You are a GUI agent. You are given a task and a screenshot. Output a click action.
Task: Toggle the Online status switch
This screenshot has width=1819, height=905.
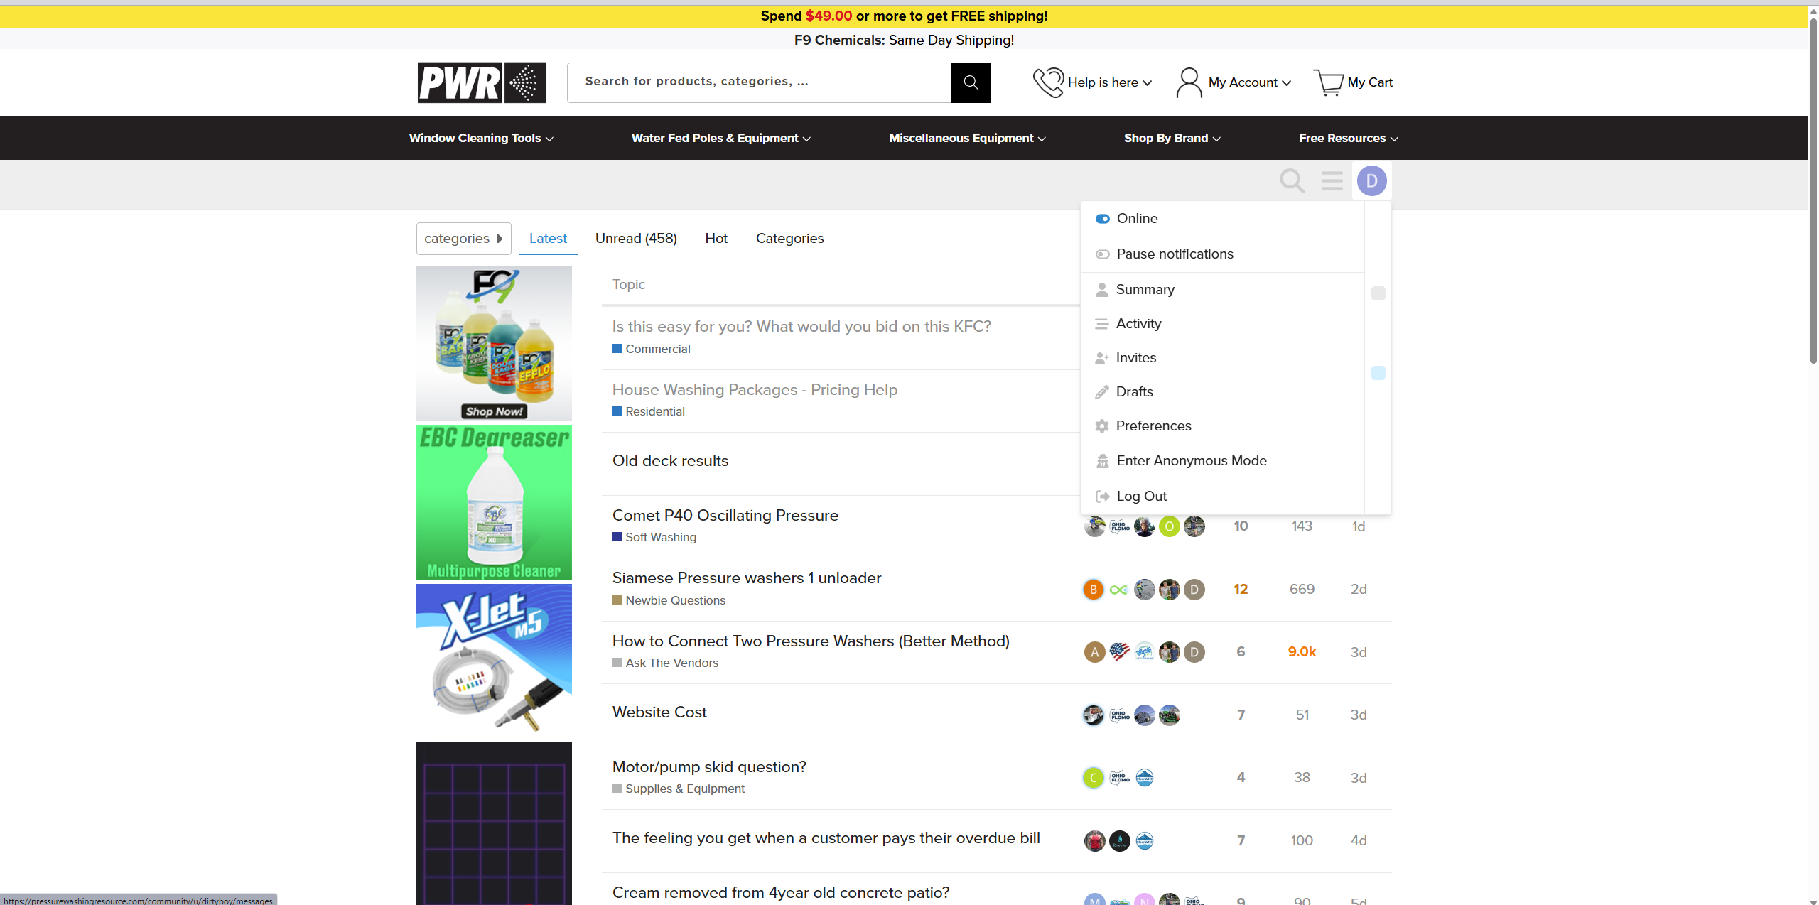coord(1102,219)
